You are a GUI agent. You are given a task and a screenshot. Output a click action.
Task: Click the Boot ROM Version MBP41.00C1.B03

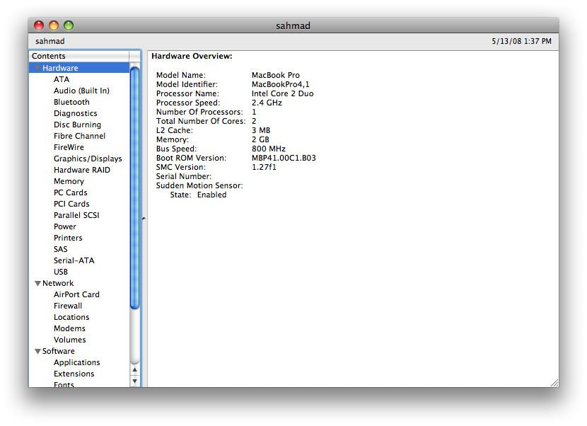pos(284,158)
